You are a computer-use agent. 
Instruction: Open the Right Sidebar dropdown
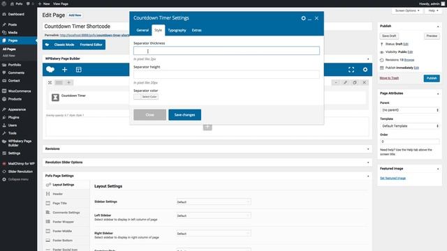[214, 234]
